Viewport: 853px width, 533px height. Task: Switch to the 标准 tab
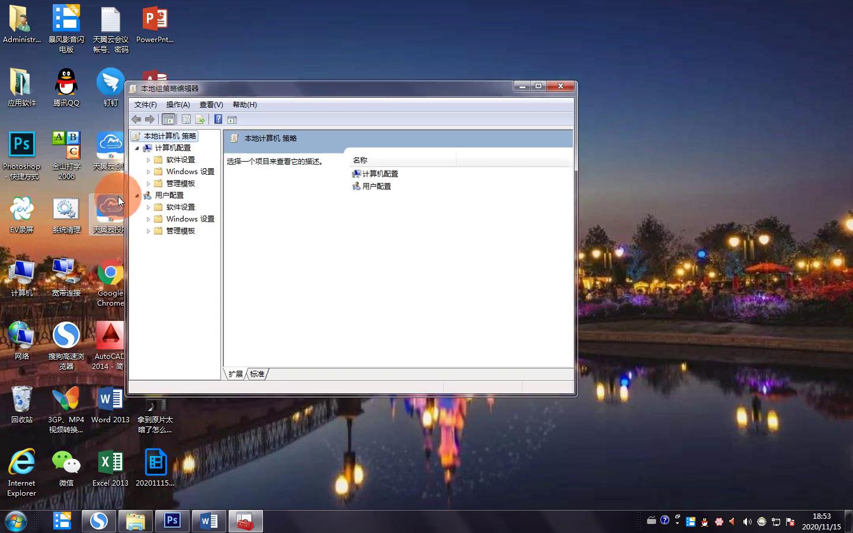(x=257, y=374)
